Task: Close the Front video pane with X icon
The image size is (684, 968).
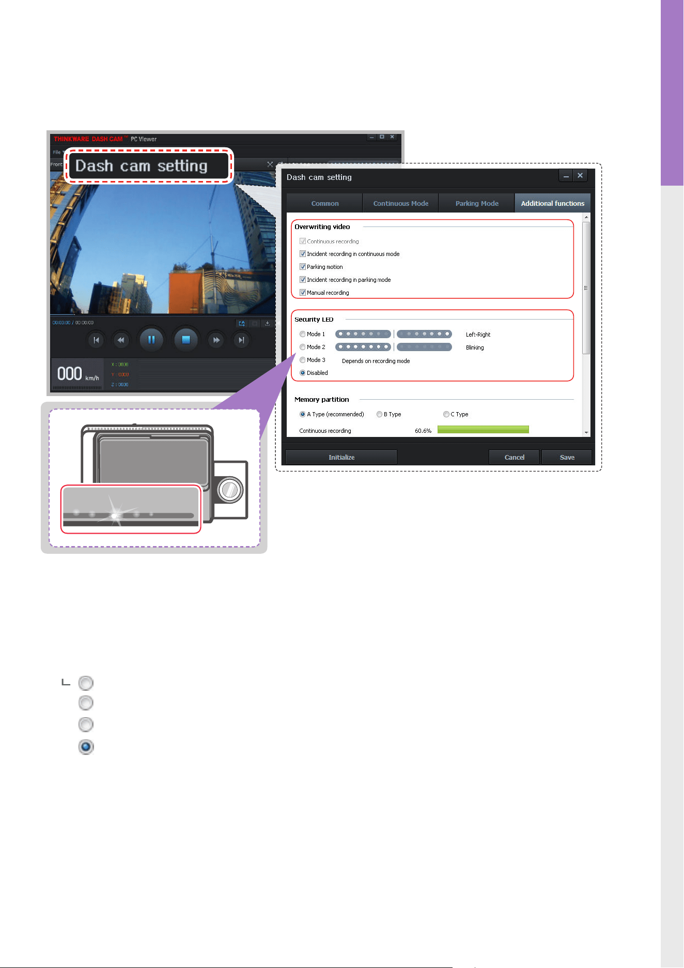Action: 270,164
